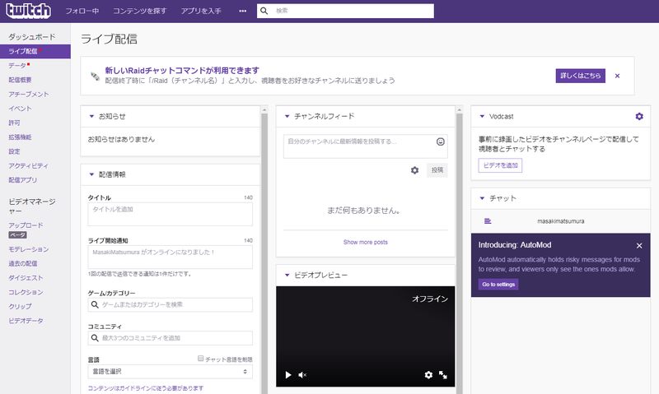Click search icon in community field

click(x=95, y=338)
